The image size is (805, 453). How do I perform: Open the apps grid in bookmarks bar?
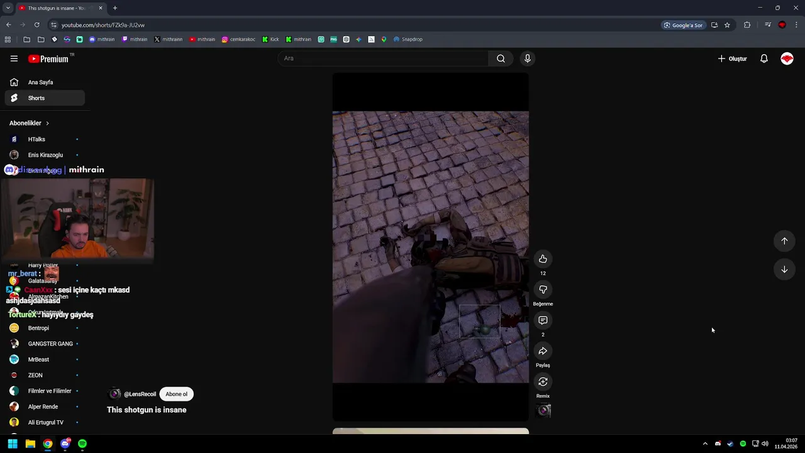pyautogui.click(x=8, y=39)
